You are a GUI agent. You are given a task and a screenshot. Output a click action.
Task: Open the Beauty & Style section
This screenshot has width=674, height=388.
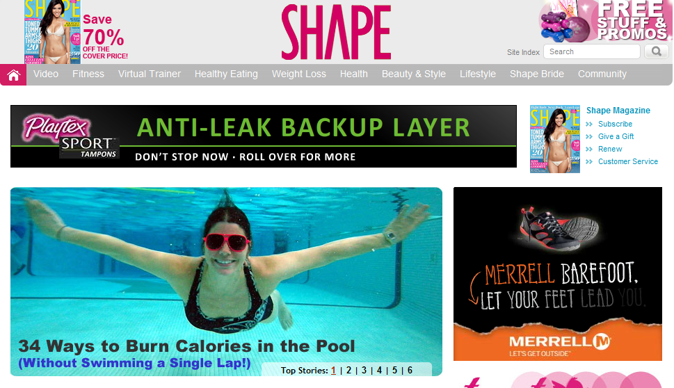pyautogui.click(x=414, y=74)
